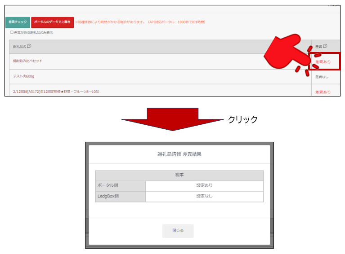345x254 pixels.
Task: Select the 設定なし value cell
Action: pyautogui.click(x=204, y=197)
